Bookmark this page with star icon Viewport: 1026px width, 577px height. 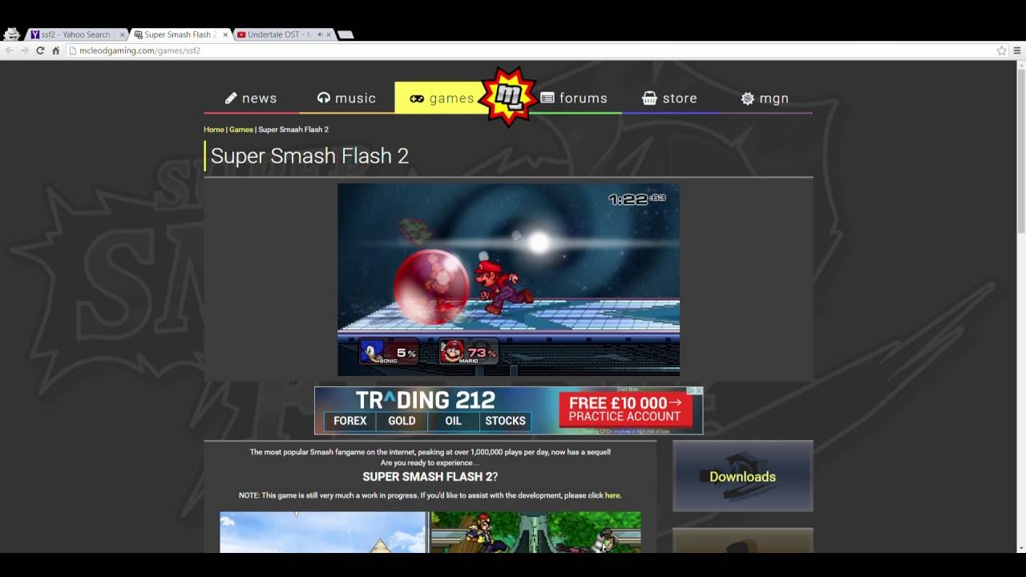point(1001,50)
